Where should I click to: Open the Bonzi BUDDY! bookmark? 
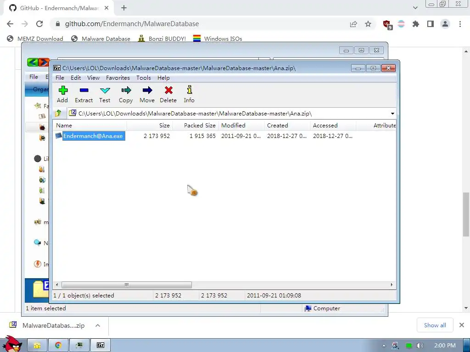coord(162,38)
